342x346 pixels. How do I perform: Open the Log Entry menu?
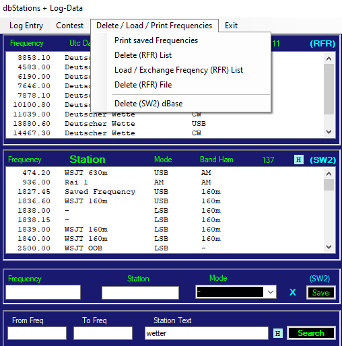coord(26,26)
